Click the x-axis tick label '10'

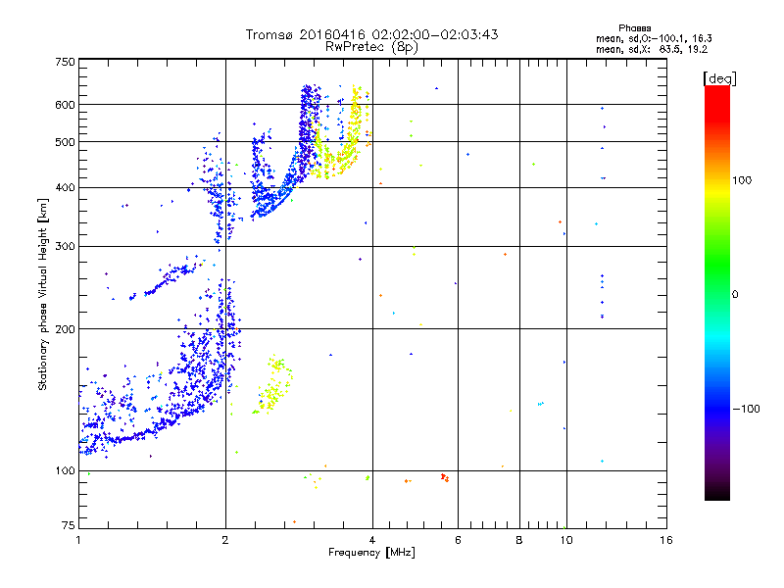click(x=566, y=540)
